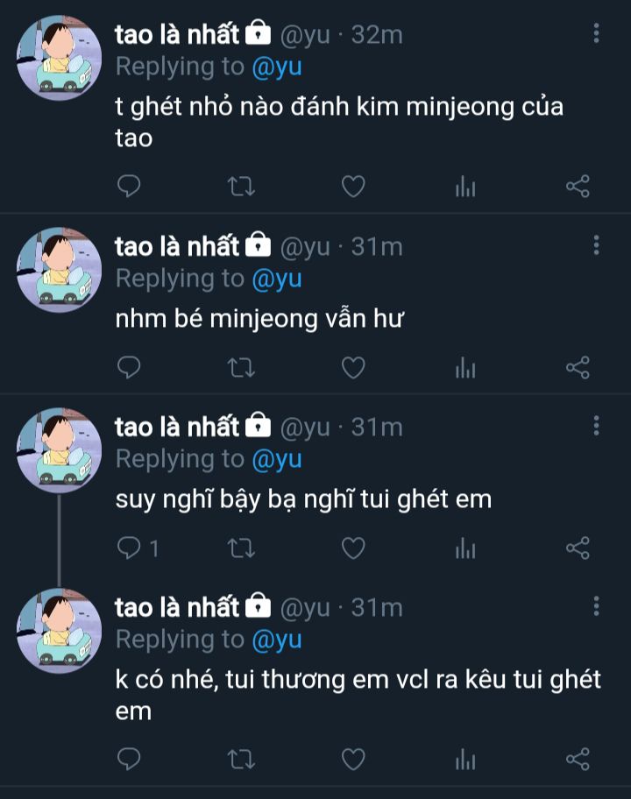Share the tweet posted 32m ago
This screenshot has height=799, width=631.
pos(578,186)
